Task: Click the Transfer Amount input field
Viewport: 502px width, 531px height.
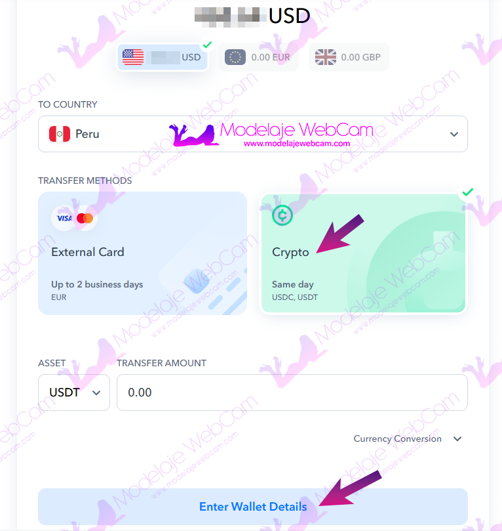Action: [292, 393]
